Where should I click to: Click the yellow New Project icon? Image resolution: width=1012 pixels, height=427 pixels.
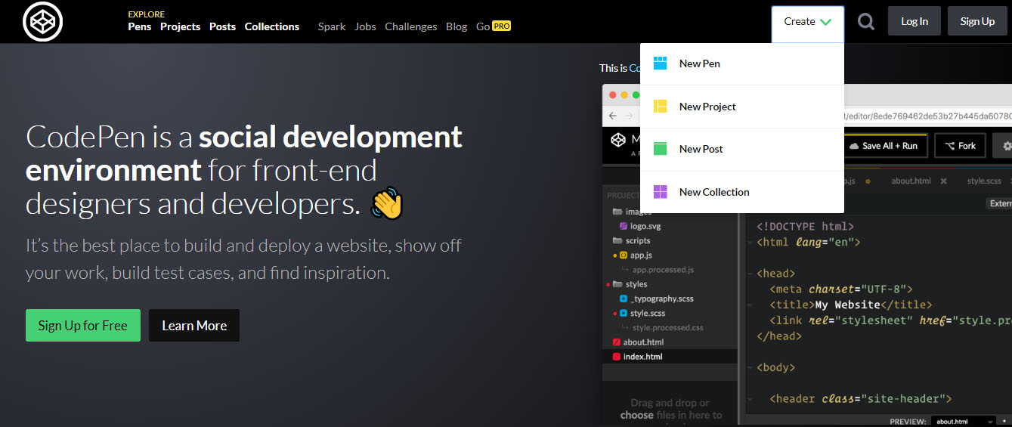(x=660, y=107)
